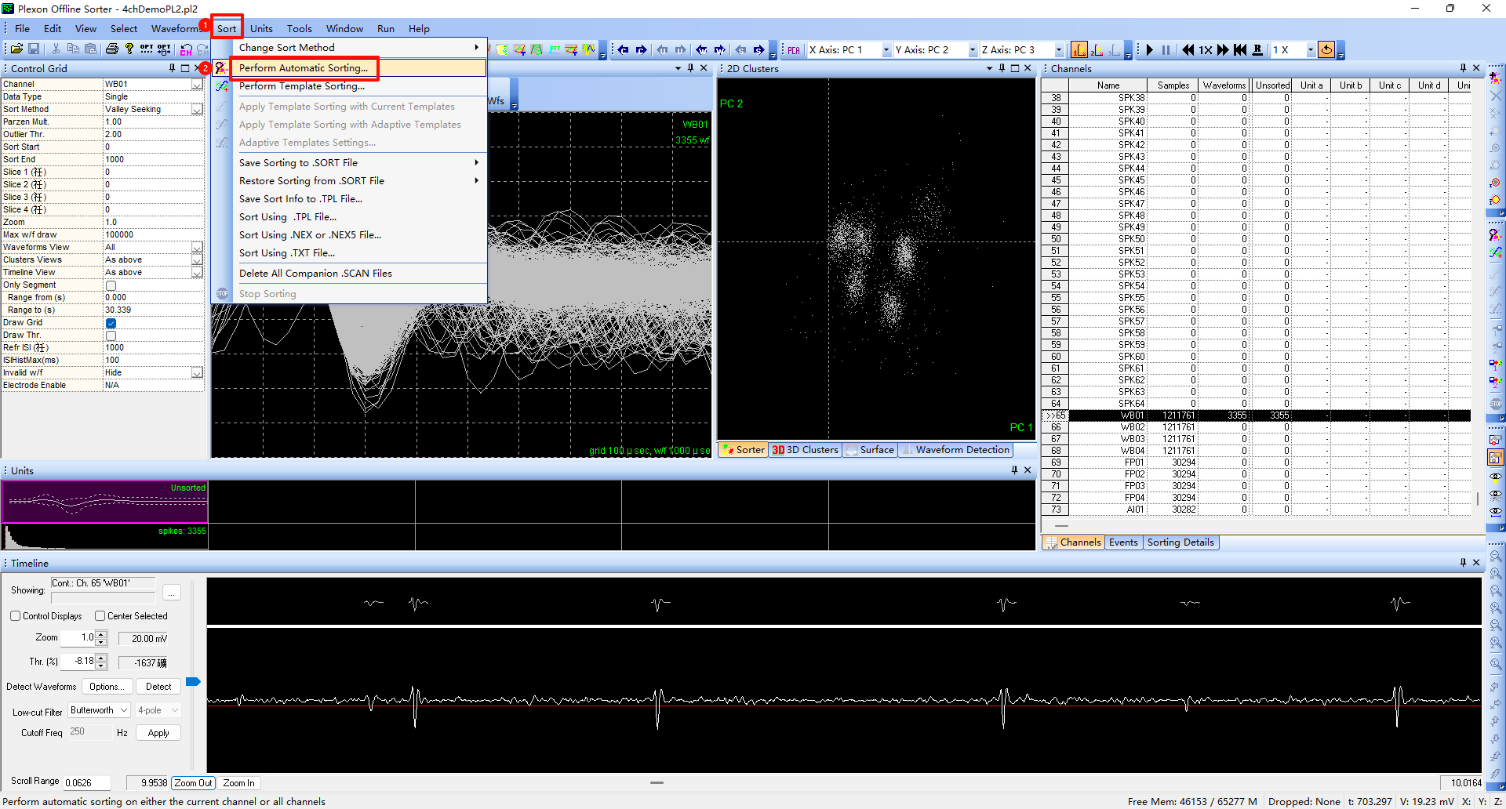Toggle the Only Segment checkbox
The width and height of the screenshot is (1506, 809).
point(111,285)
